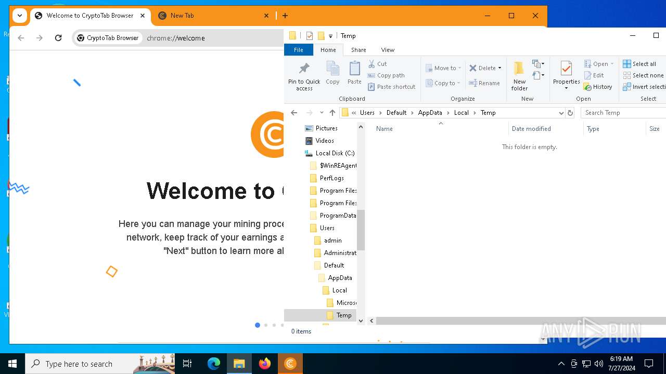Expand the Open dropdown in ribbon

[x=612, y=64]
